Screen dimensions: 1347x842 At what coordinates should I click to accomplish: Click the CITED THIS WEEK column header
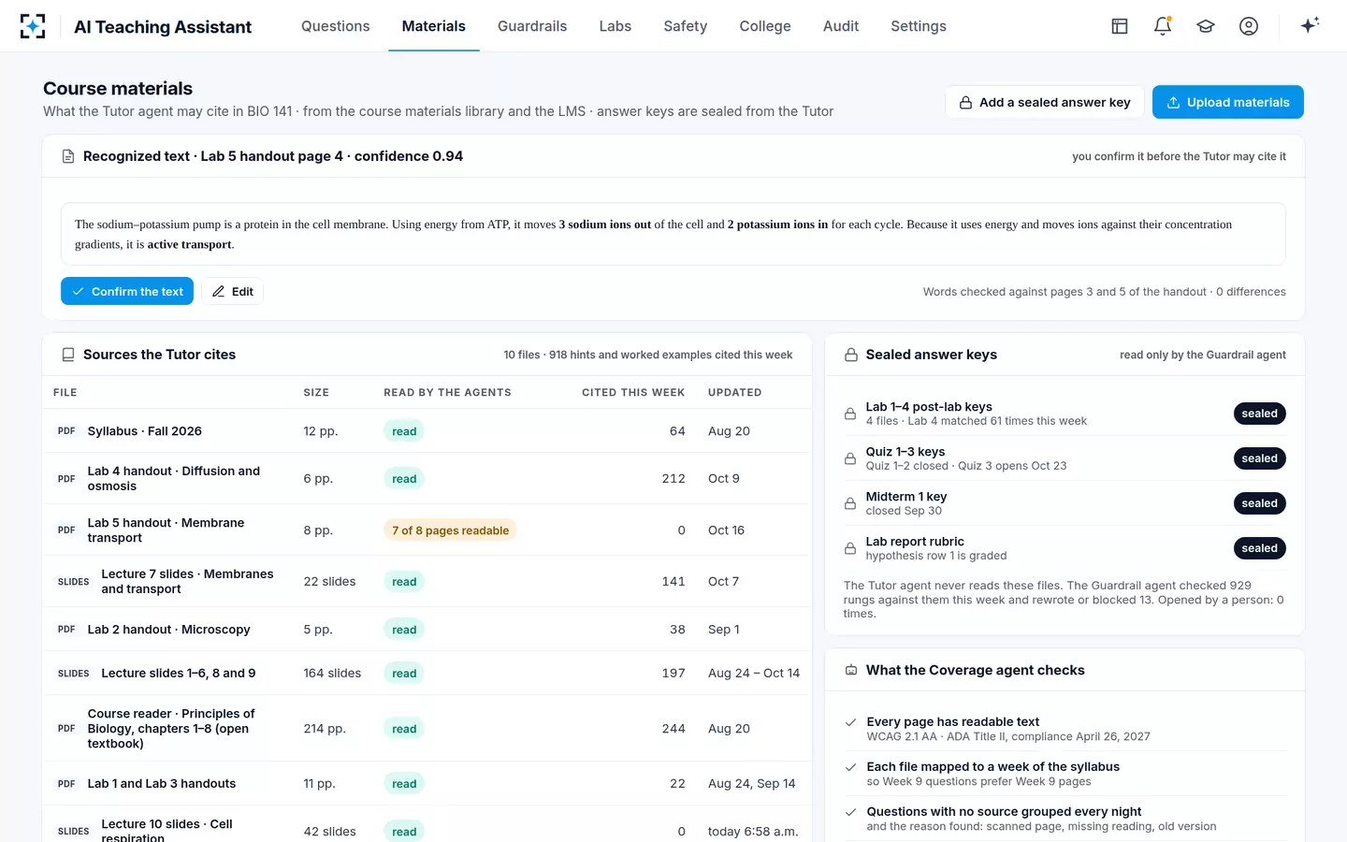coord(633,393)
